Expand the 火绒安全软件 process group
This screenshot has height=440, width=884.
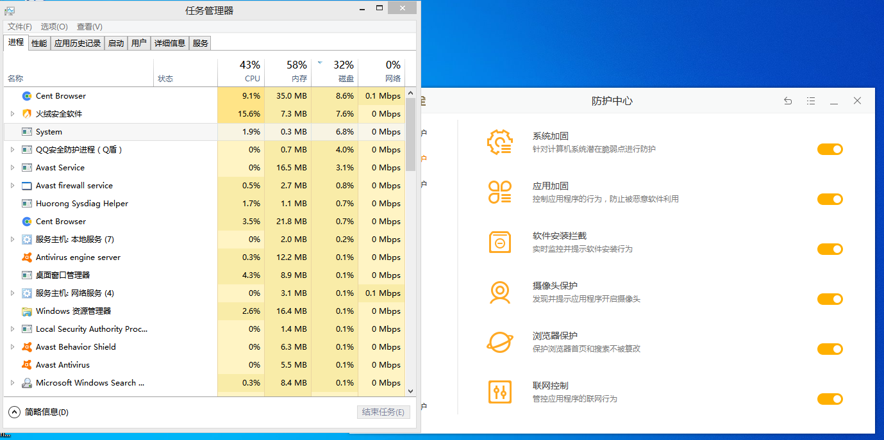coord(12,114)
